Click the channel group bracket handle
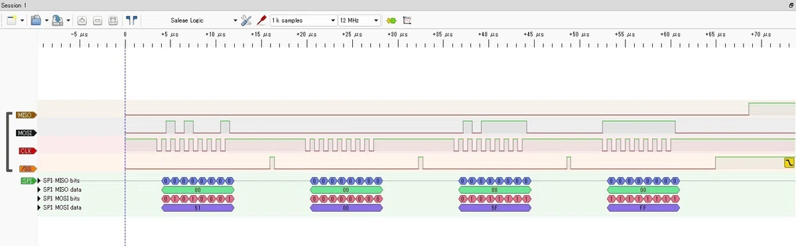796x246 pixels. tap(9, 142)
